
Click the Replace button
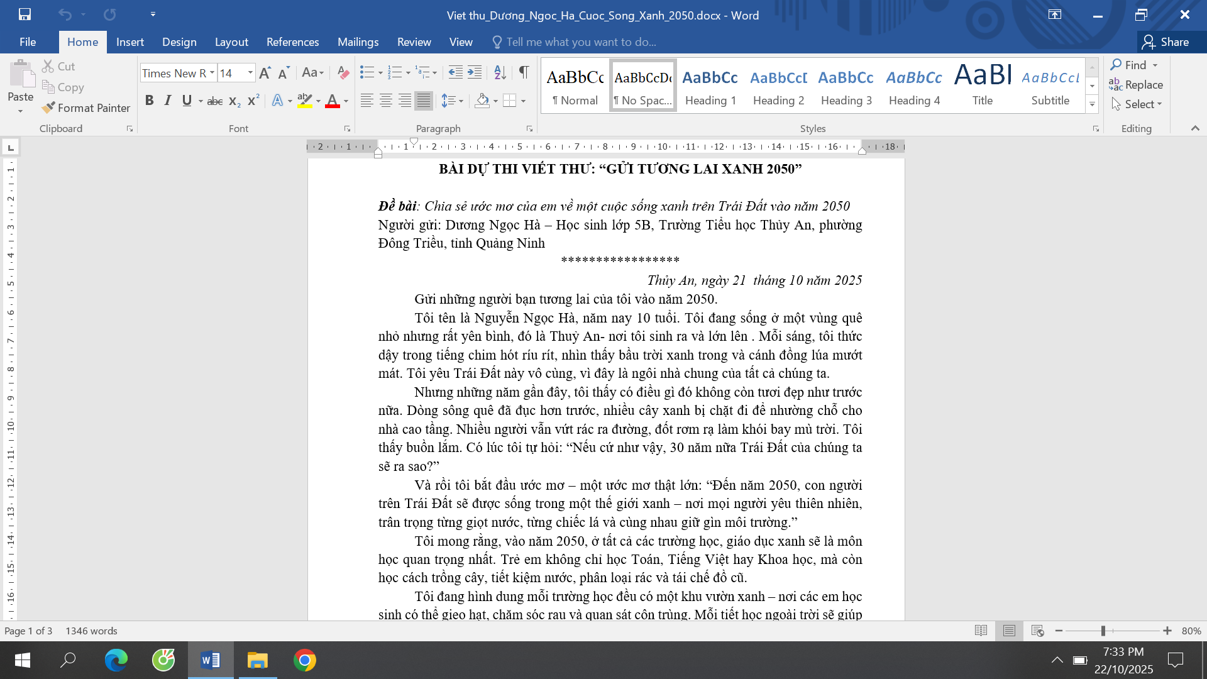(1136, 84)
